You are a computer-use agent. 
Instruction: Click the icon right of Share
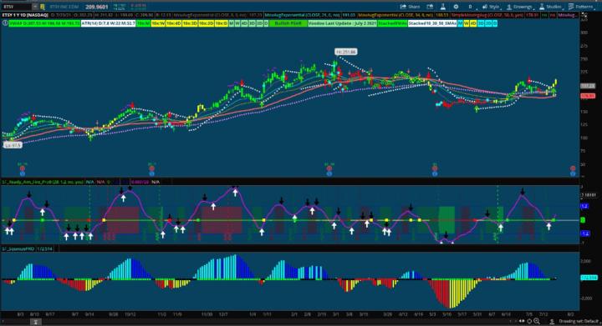coord(430,7)
